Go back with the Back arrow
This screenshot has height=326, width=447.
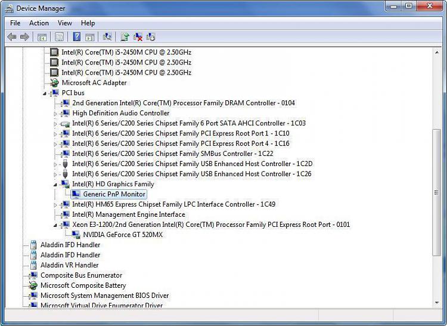pyautogui.click(x=12, y=37)
